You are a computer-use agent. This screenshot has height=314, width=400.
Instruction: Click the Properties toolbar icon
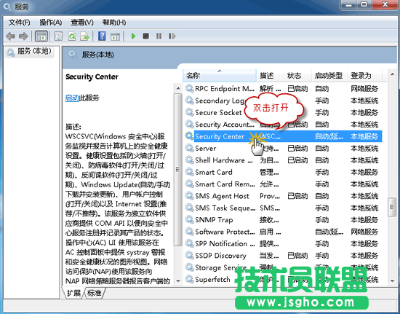[58, 36]
